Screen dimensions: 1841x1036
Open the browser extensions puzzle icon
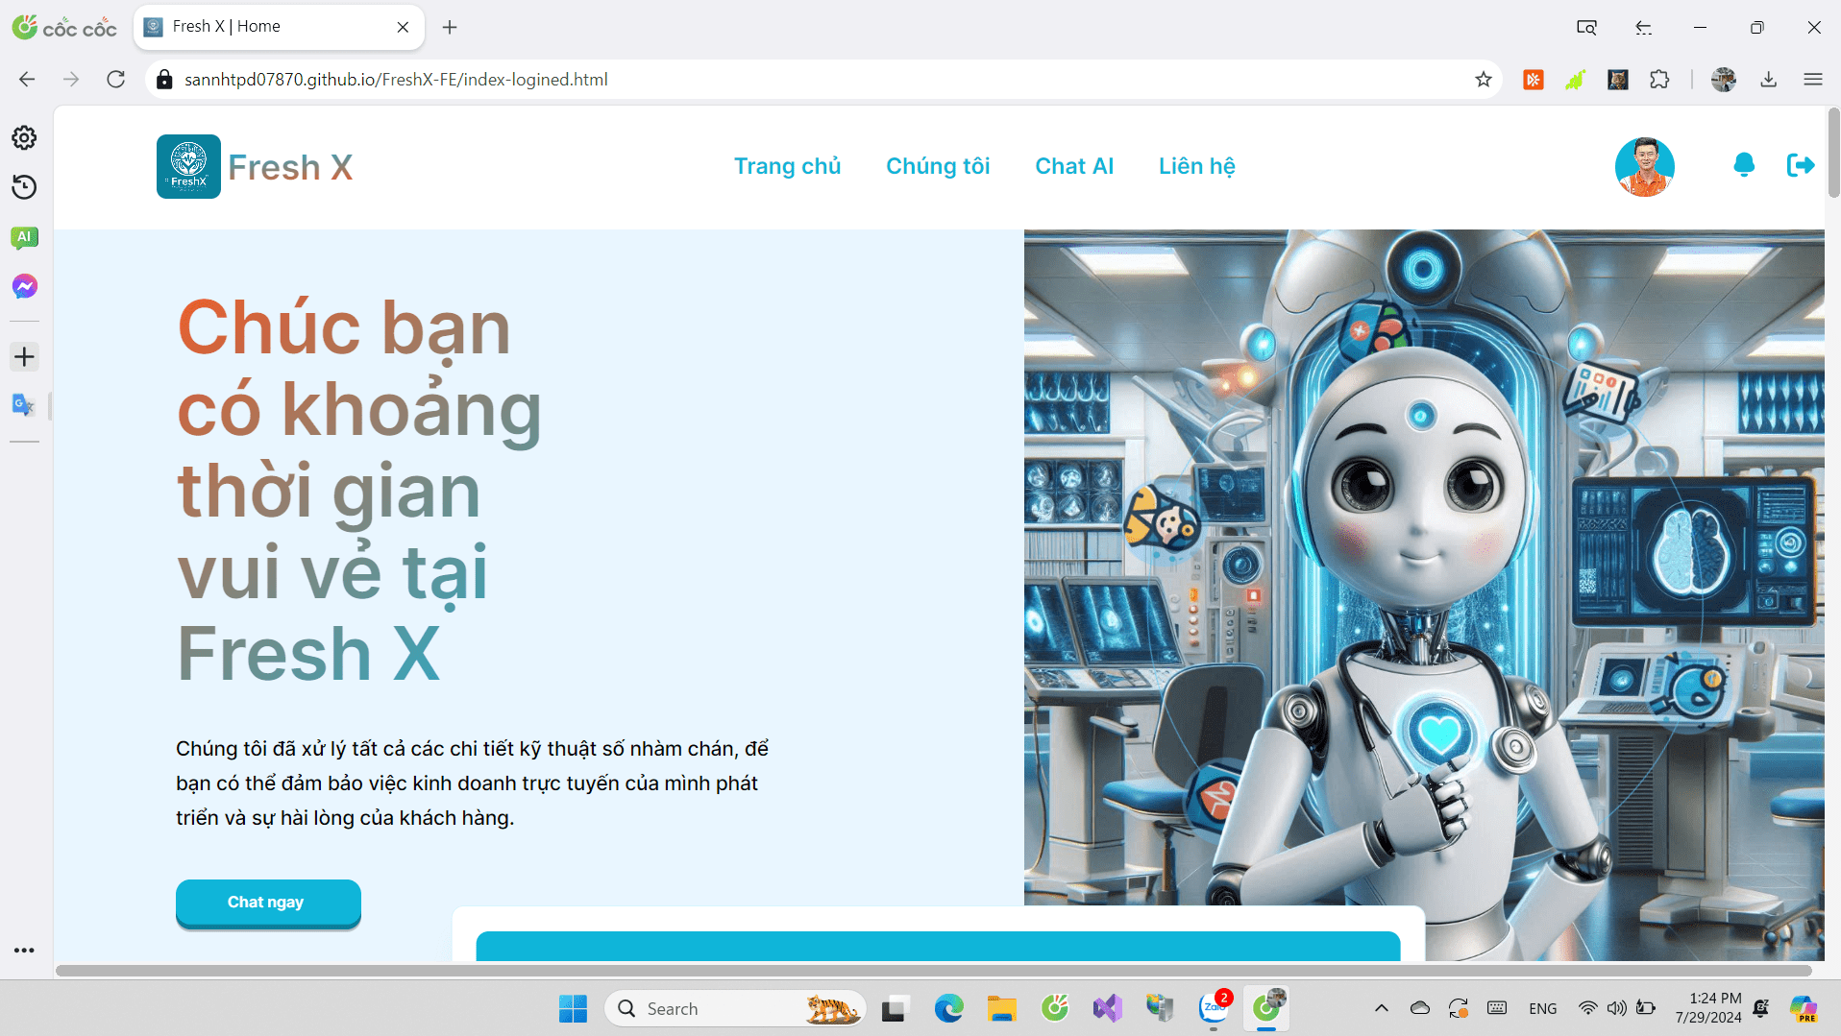1659,80
